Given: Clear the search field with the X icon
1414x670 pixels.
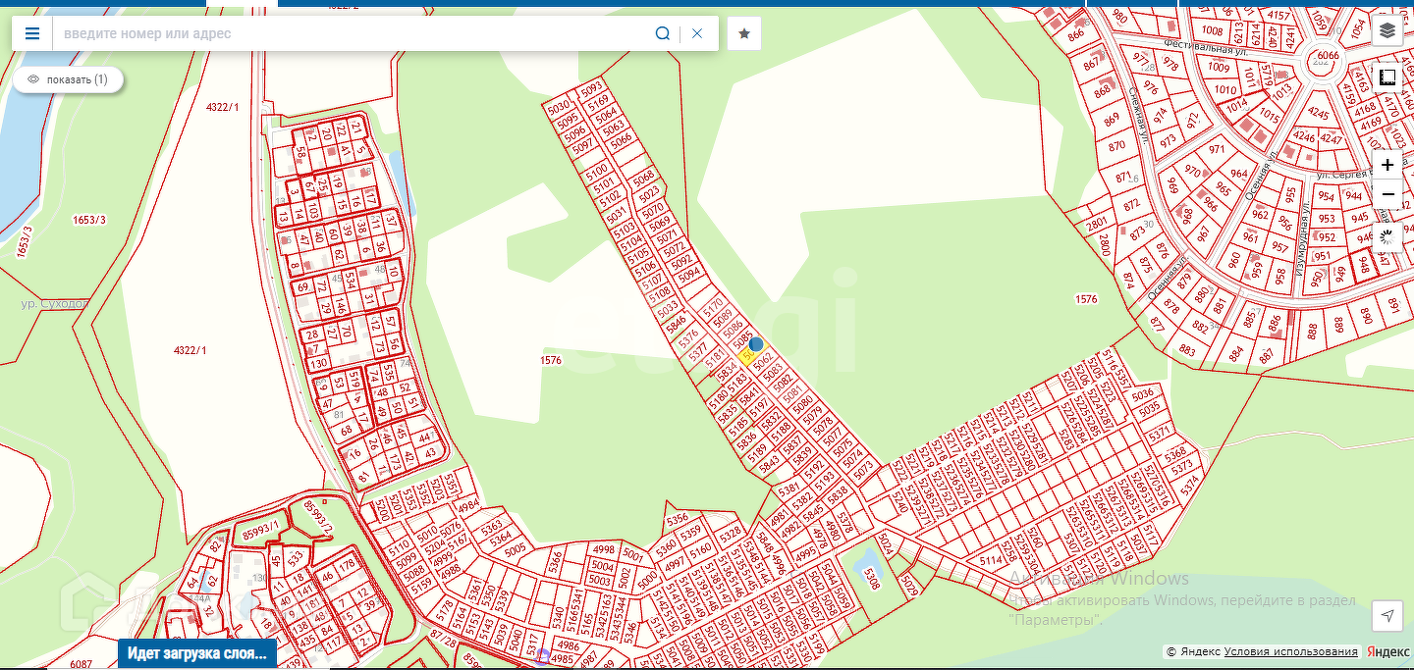Looking at the screenshot, I should [x=697, y=33].
